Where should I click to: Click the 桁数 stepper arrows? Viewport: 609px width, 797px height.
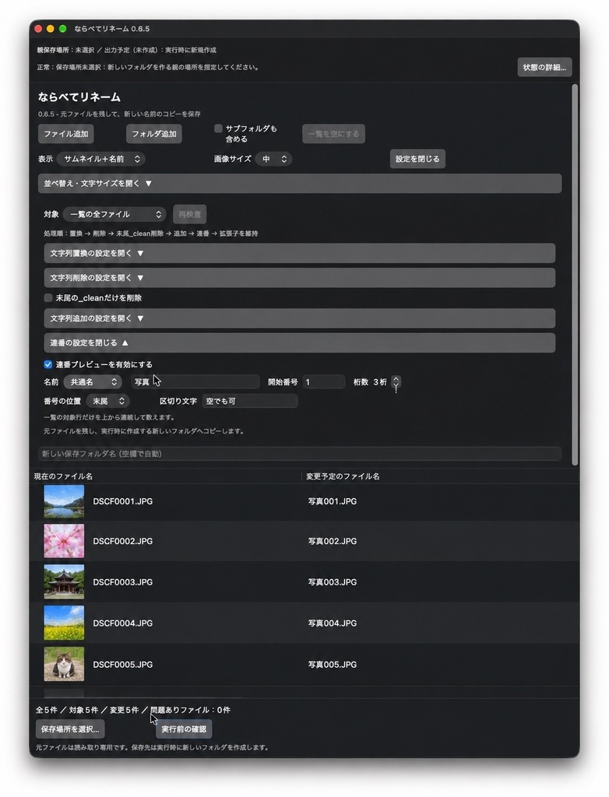tap(396, 381)
